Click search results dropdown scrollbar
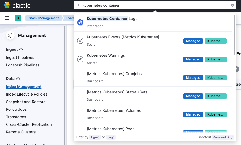 234,35
